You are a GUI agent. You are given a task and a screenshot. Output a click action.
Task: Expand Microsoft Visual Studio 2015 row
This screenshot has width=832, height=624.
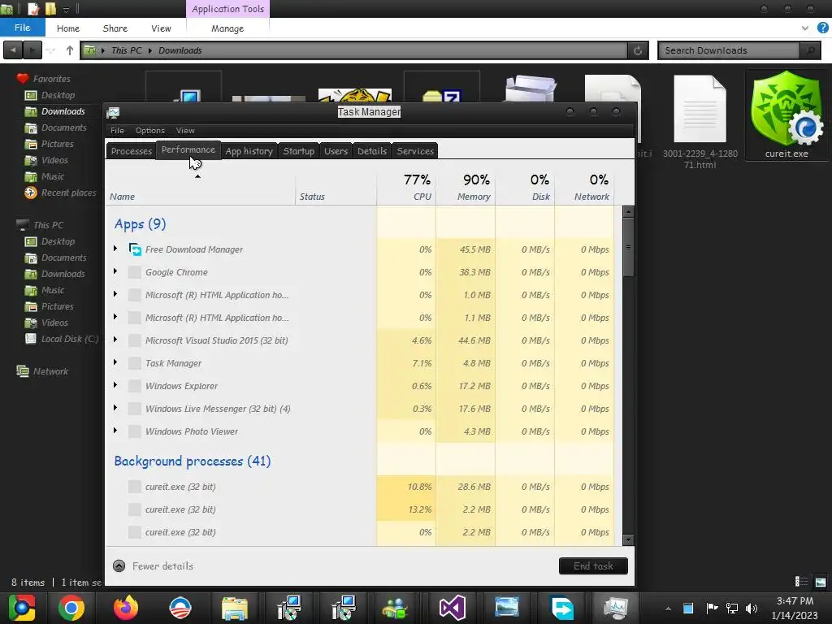(x=115, y=340)
